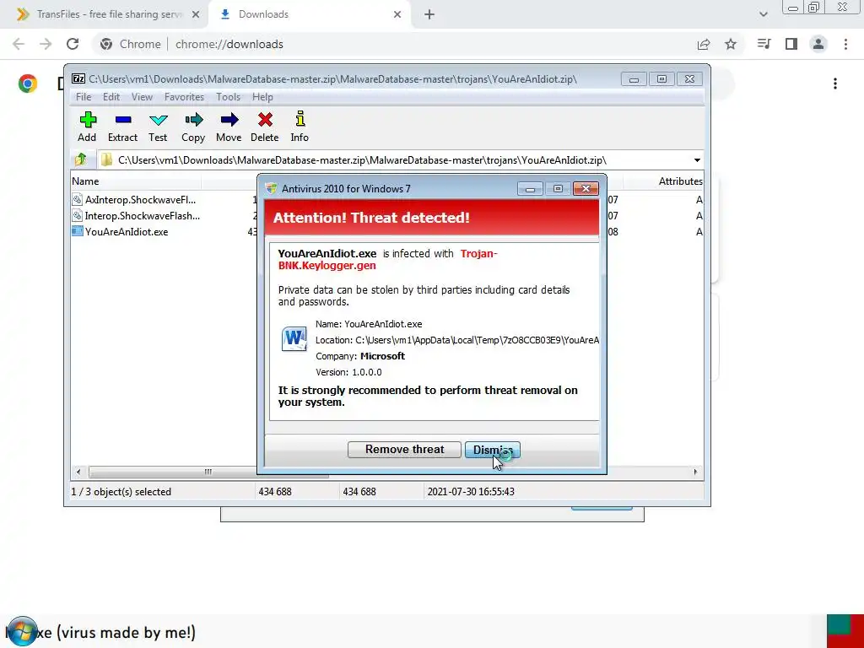864x648 pixels.
Task: Click the Antivirus 2010 shield title icon
Action: tap(271, 188)
